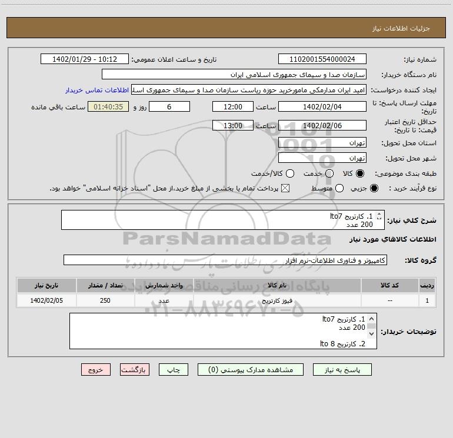Click the بازگشت back button
The width and height of the screenshot is (453, 438).
[135, 370]
